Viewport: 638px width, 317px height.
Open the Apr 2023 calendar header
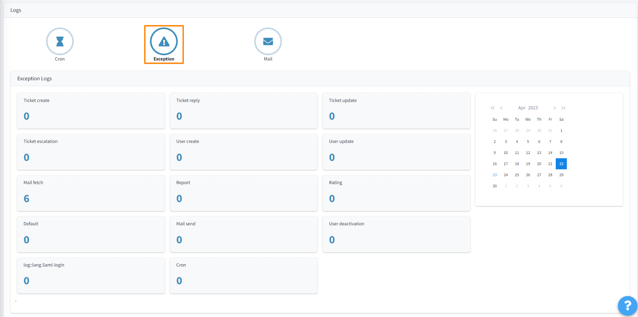point(528,108)
